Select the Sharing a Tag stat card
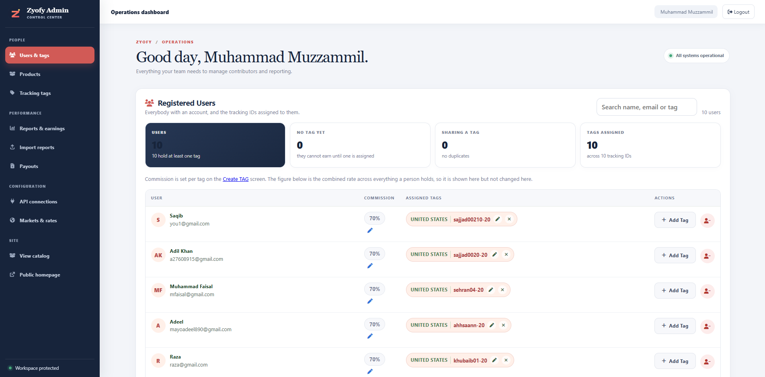 [505, 145]
